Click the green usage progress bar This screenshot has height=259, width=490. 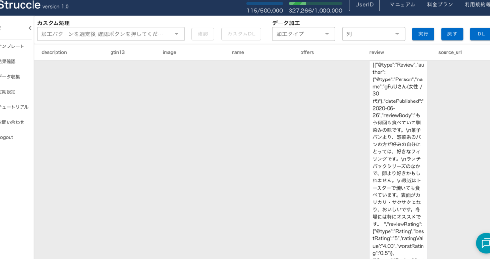315,3
